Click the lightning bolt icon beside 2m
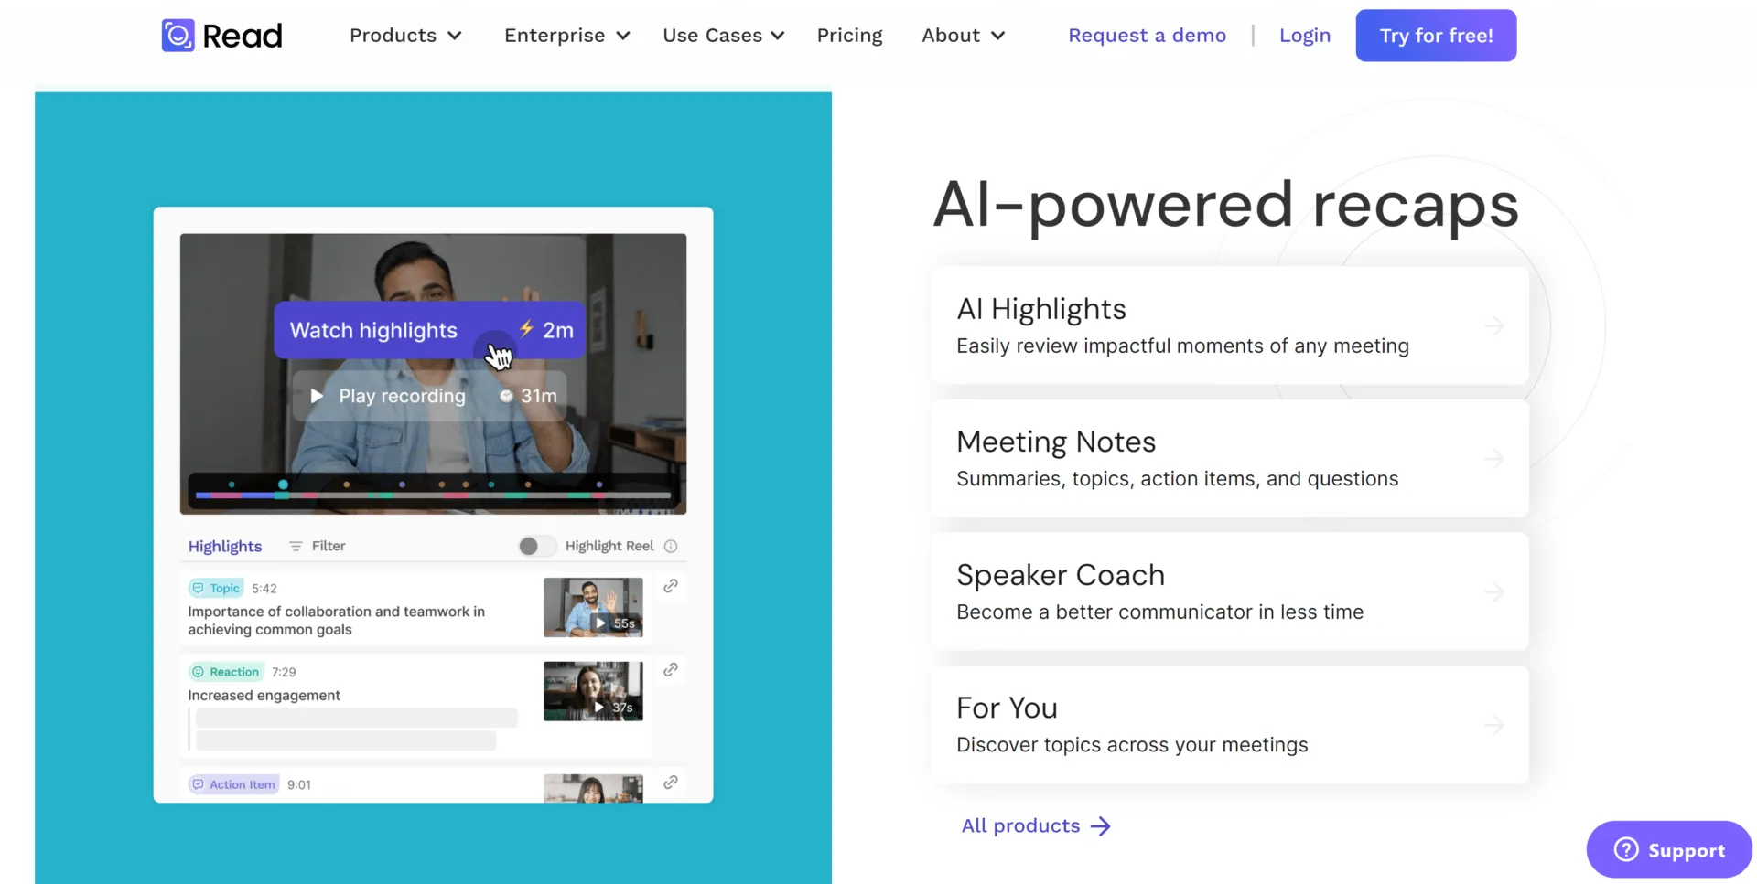Viewport: 1757px width, 884px height. click(x=526, y=329)
